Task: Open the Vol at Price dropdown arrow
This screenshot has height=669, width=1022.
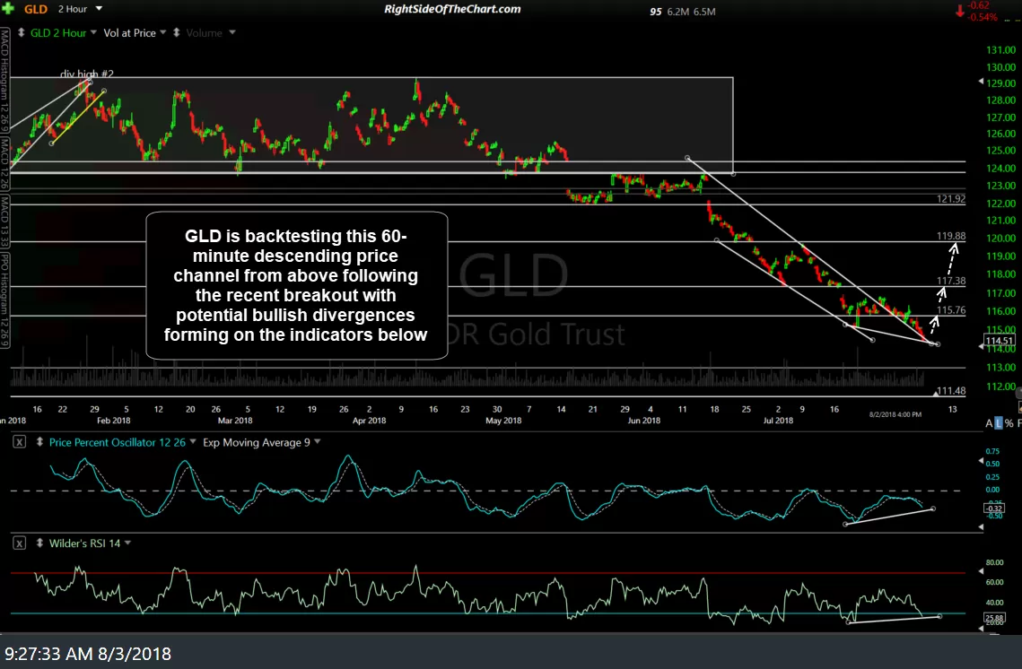Action: pos(163,32)
